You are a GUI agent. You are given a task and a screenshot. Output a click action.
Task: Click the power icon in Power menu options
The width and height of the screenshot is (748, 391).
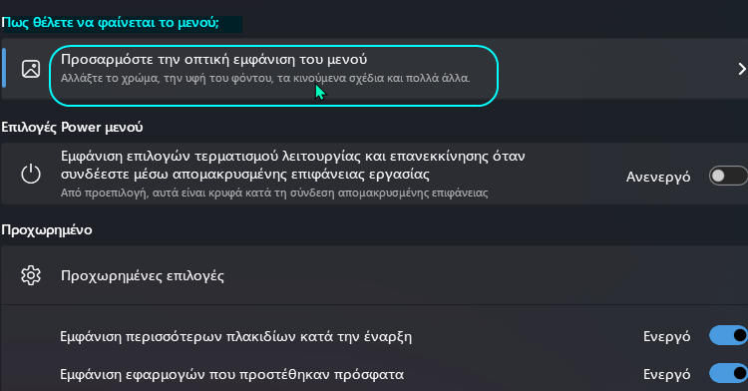[31, 174]
